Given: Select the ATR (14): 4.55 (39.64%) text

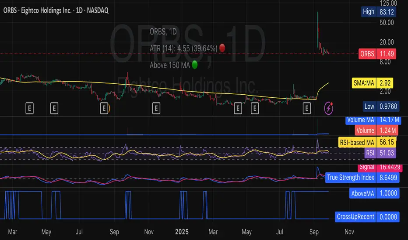Looking at the screenshot, I should [183, 48].
